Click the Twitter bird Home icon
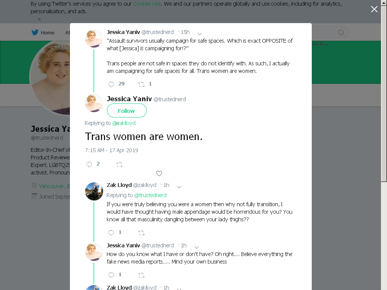This screenshot has height=290, width=387. pyautogui.click(x=35, y=32)
